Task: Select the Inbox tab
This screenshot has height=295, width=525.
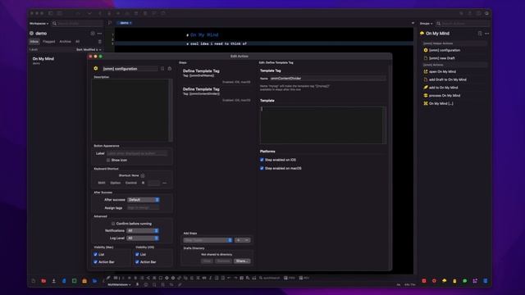Action: point(34,42)
